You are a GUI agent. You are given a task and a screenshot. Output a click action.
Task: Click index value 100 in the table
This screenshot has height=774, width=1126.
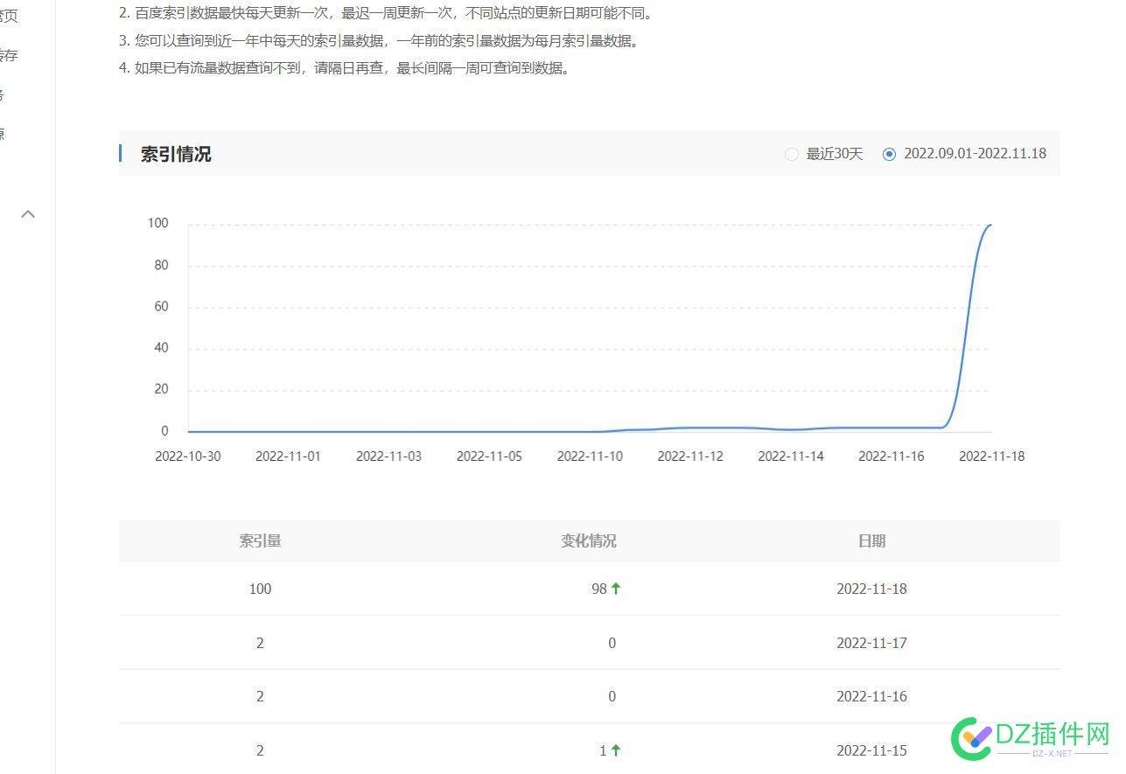click(260, 589)
